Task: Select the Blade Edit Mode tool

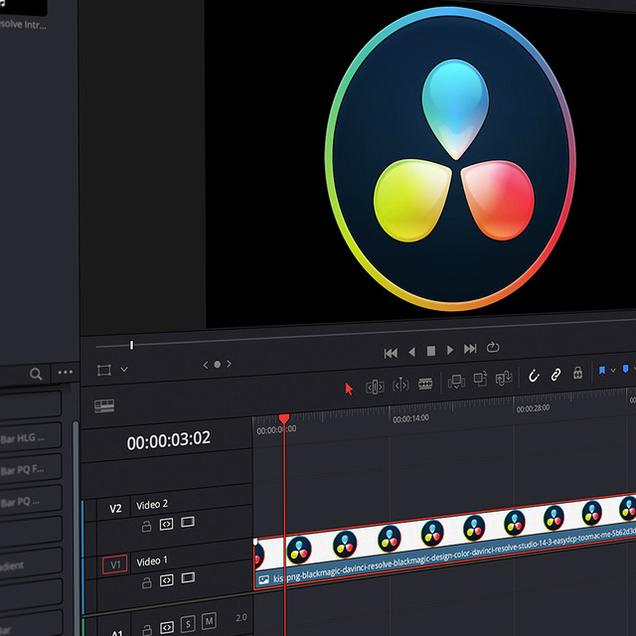Action: tap(425, 384)
